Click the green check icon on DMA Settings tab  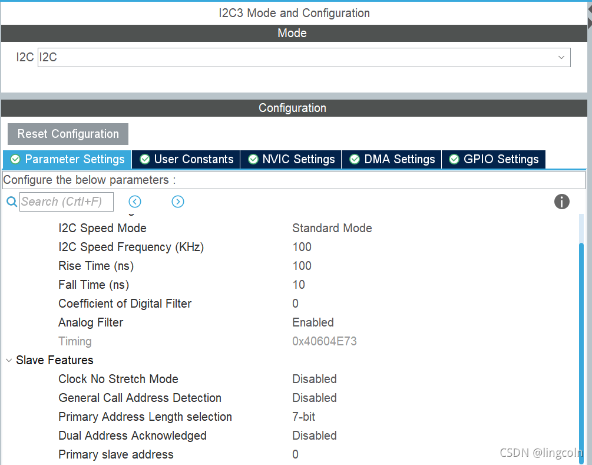click(354, 159)
